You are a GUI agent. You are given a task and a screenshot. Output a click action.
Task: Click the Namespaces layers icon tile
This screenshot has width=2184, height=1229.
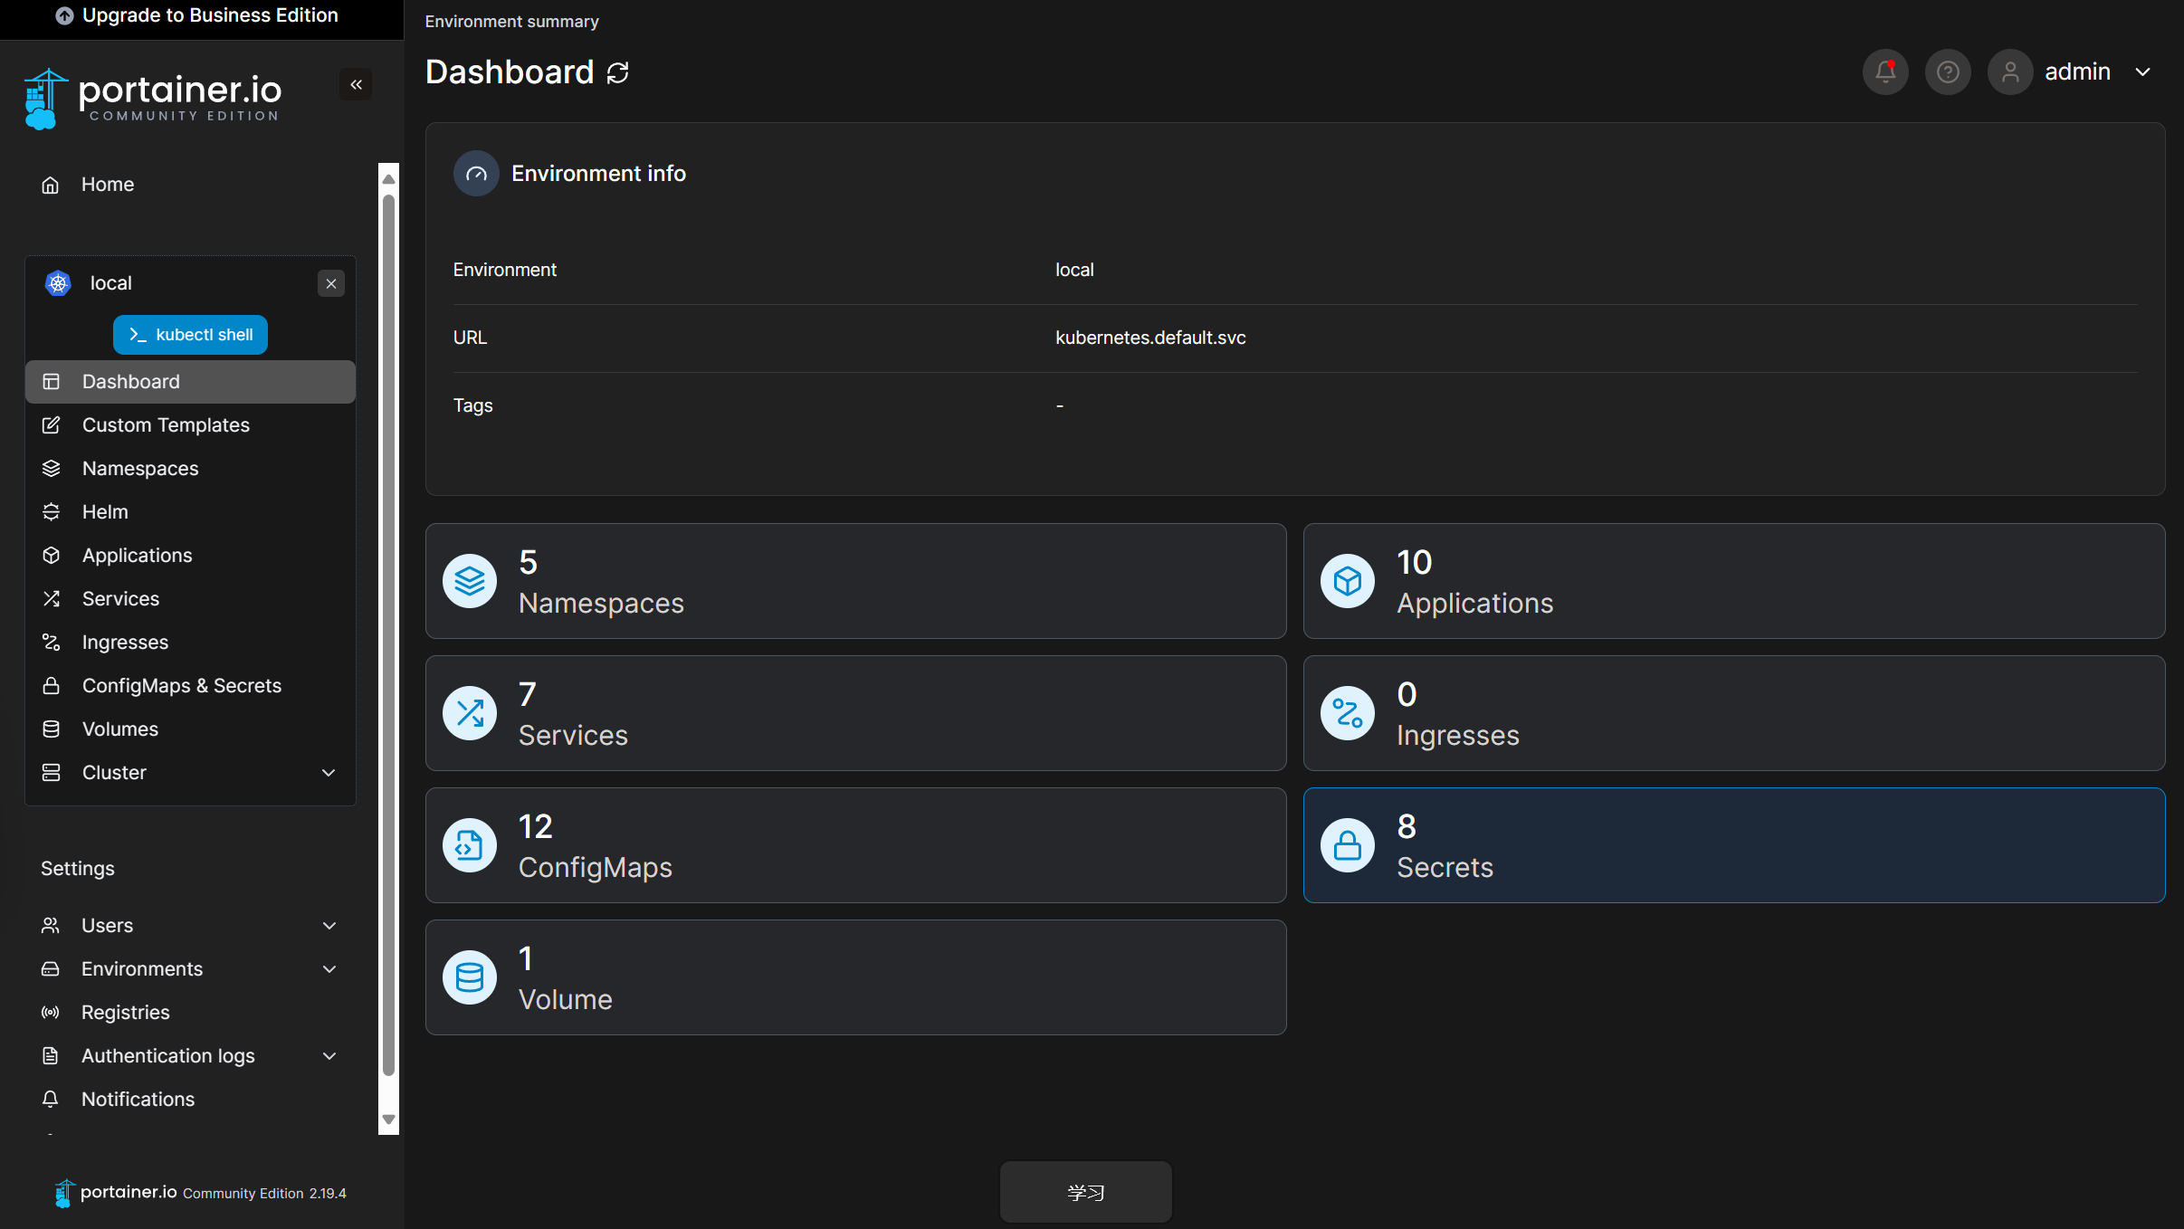470,581
